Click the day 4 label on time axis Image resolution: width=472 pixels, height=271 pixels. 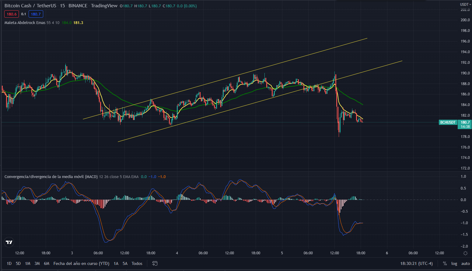pyautogui.click(x=177, y=253)
